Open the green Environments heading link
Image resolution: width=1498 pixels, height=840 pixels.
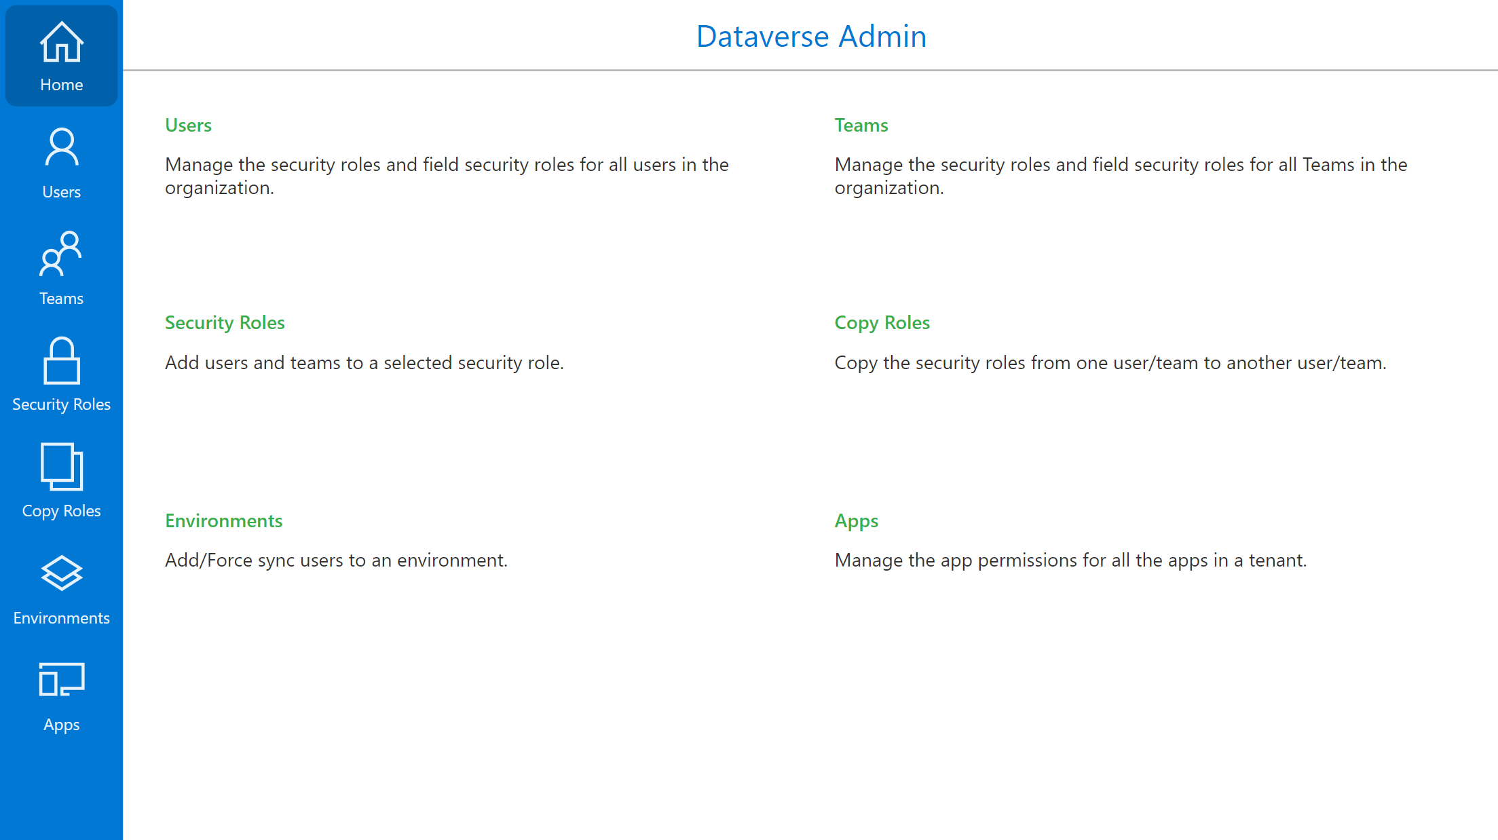(x=223, y=521)
